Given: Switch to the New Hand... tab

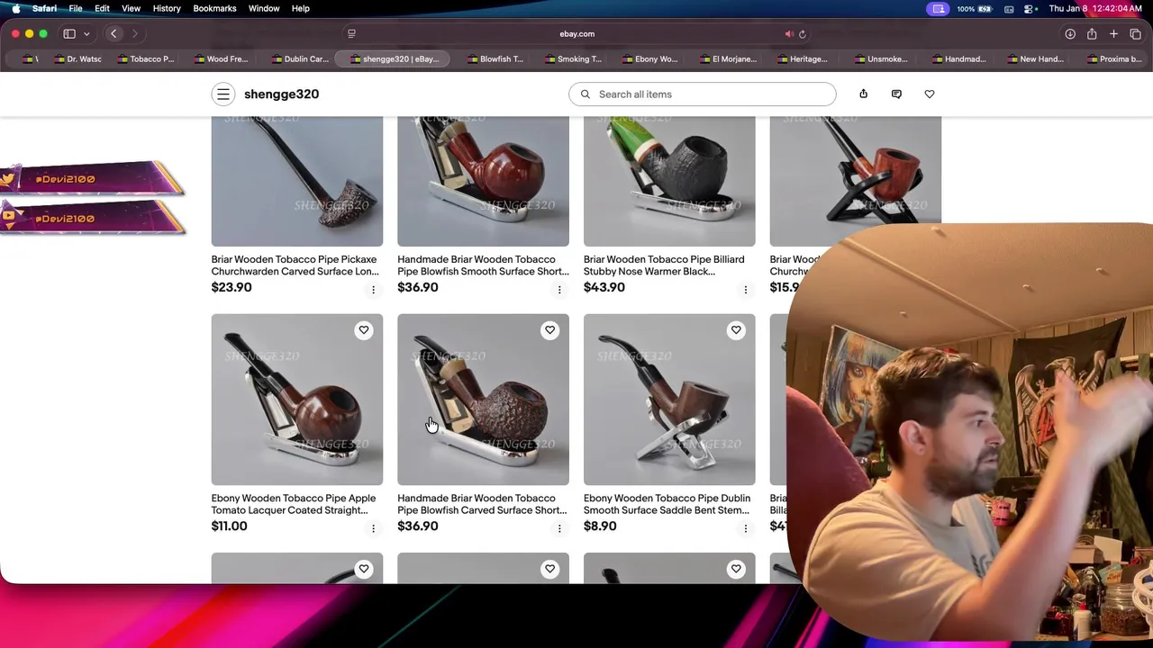Looking at the screenshot, I should click(x=1035, y=59).
